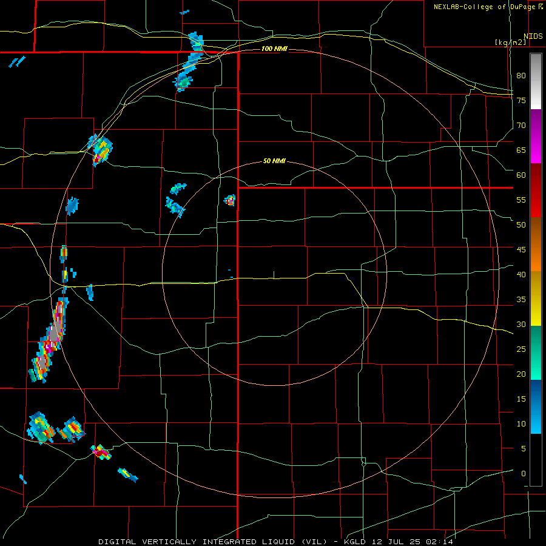Pick the brown-orange segment of color bar
This screenshot has width=546, height=546.
tap(536, 244)
